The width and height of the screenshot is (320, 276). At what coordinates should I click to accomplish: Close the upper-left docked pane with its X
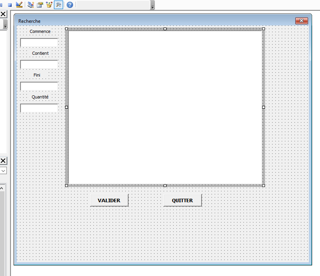(3, 14)
